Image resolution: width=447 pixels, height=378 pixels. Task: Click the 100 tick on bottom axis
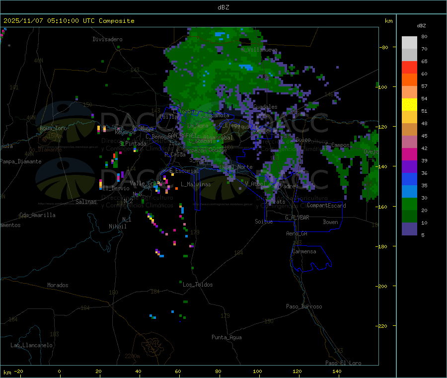point(257,371)
